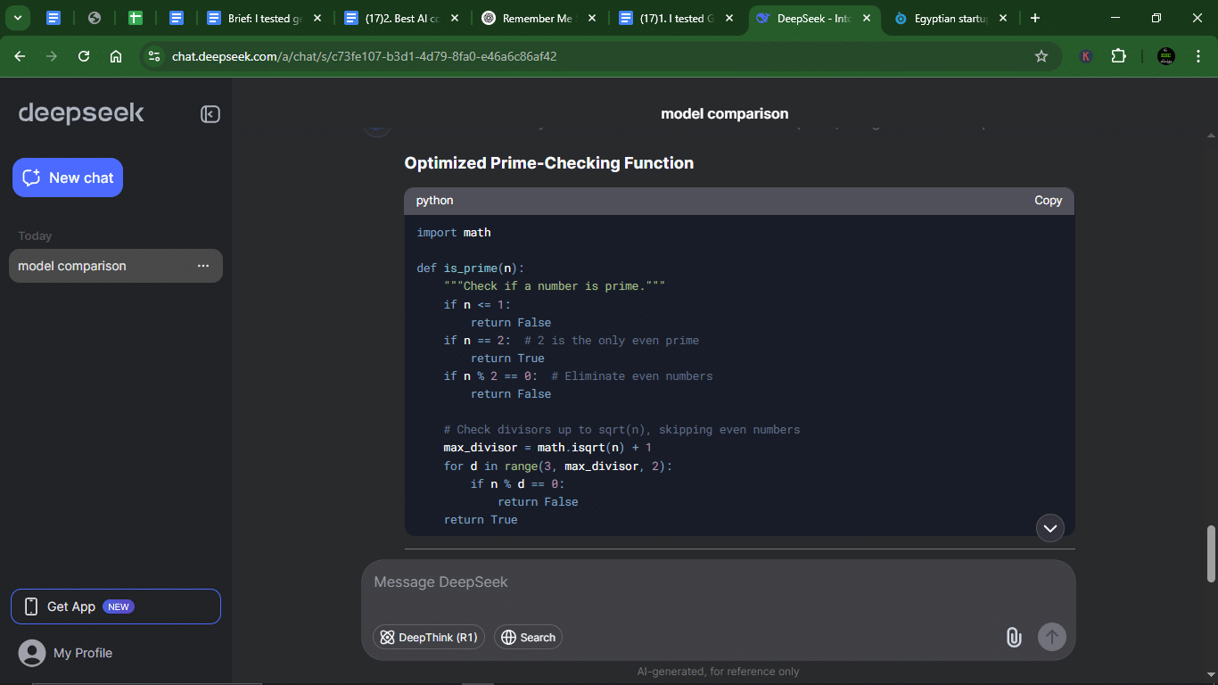Viewport: 1218px width, 685px height.
Task: Open My Profile
Action: tap(66, 653)
